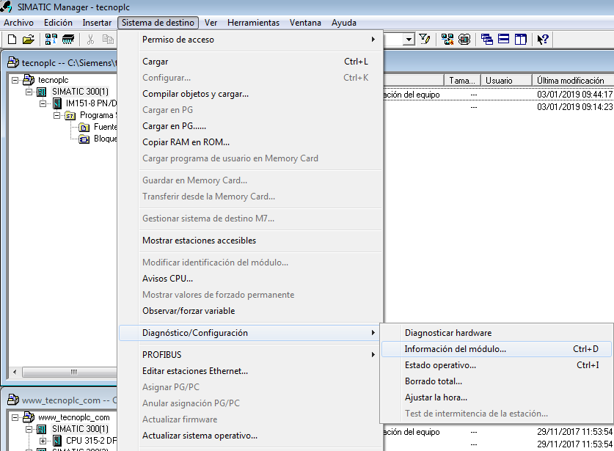The image size is (614, 451).
Task: Click the cascade windows toolbar icon
Action: tap(487, 39)
